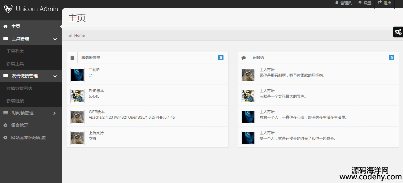Click text 沉默是一个女孩最大的哭声。
The height and width of the screenshot is (183, 403).
[x=283, y=96]
